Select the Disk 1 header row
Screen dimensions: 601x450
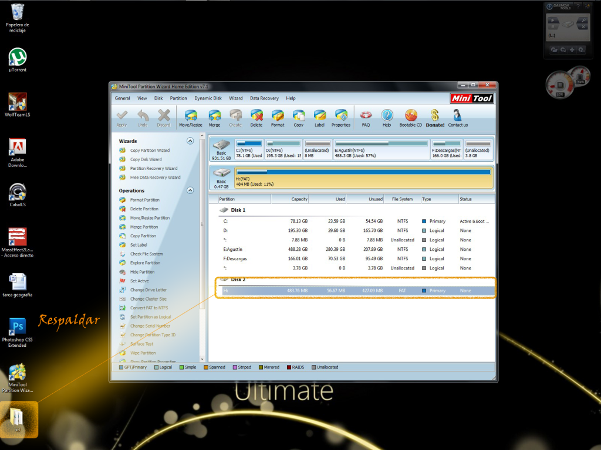(x=355, y=210)
